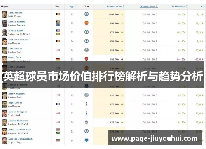Click Germany flag in Mesut Özil row

pyautogui.click(x=58, y=59)
